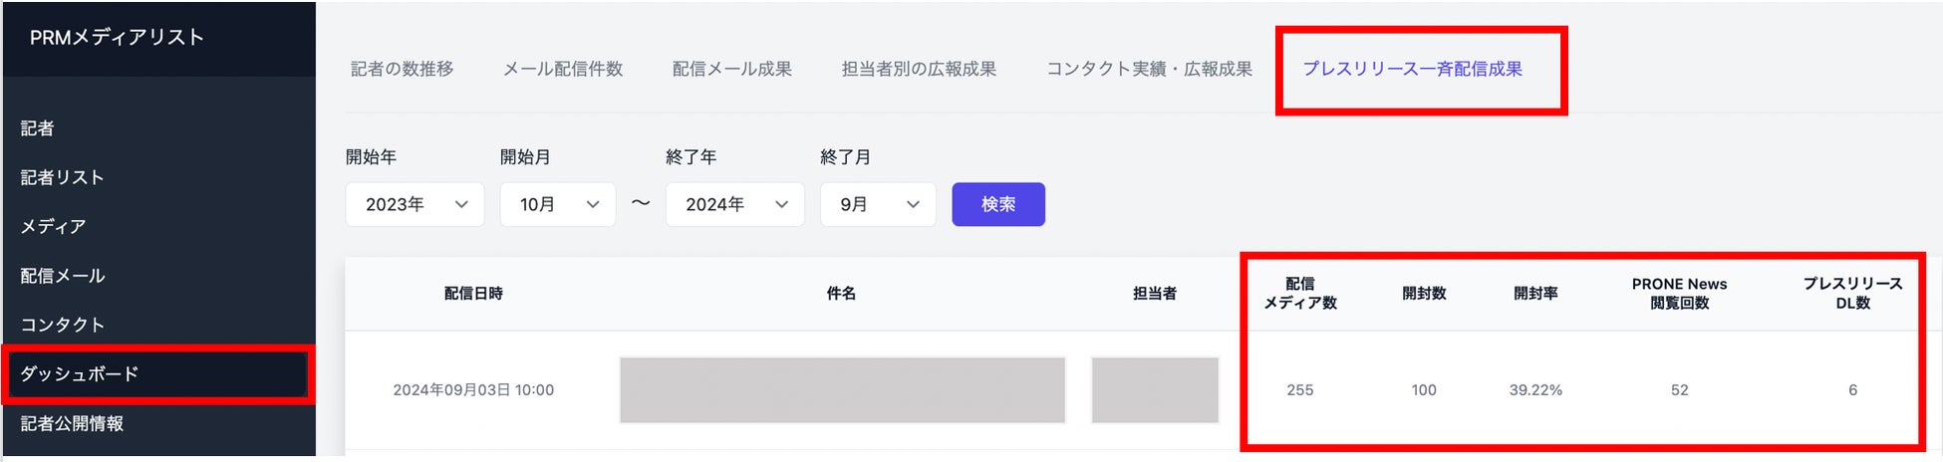1943x462 pixels.
Task: Go to メディア in the sidebar
Action: click(x=53, y=226)
